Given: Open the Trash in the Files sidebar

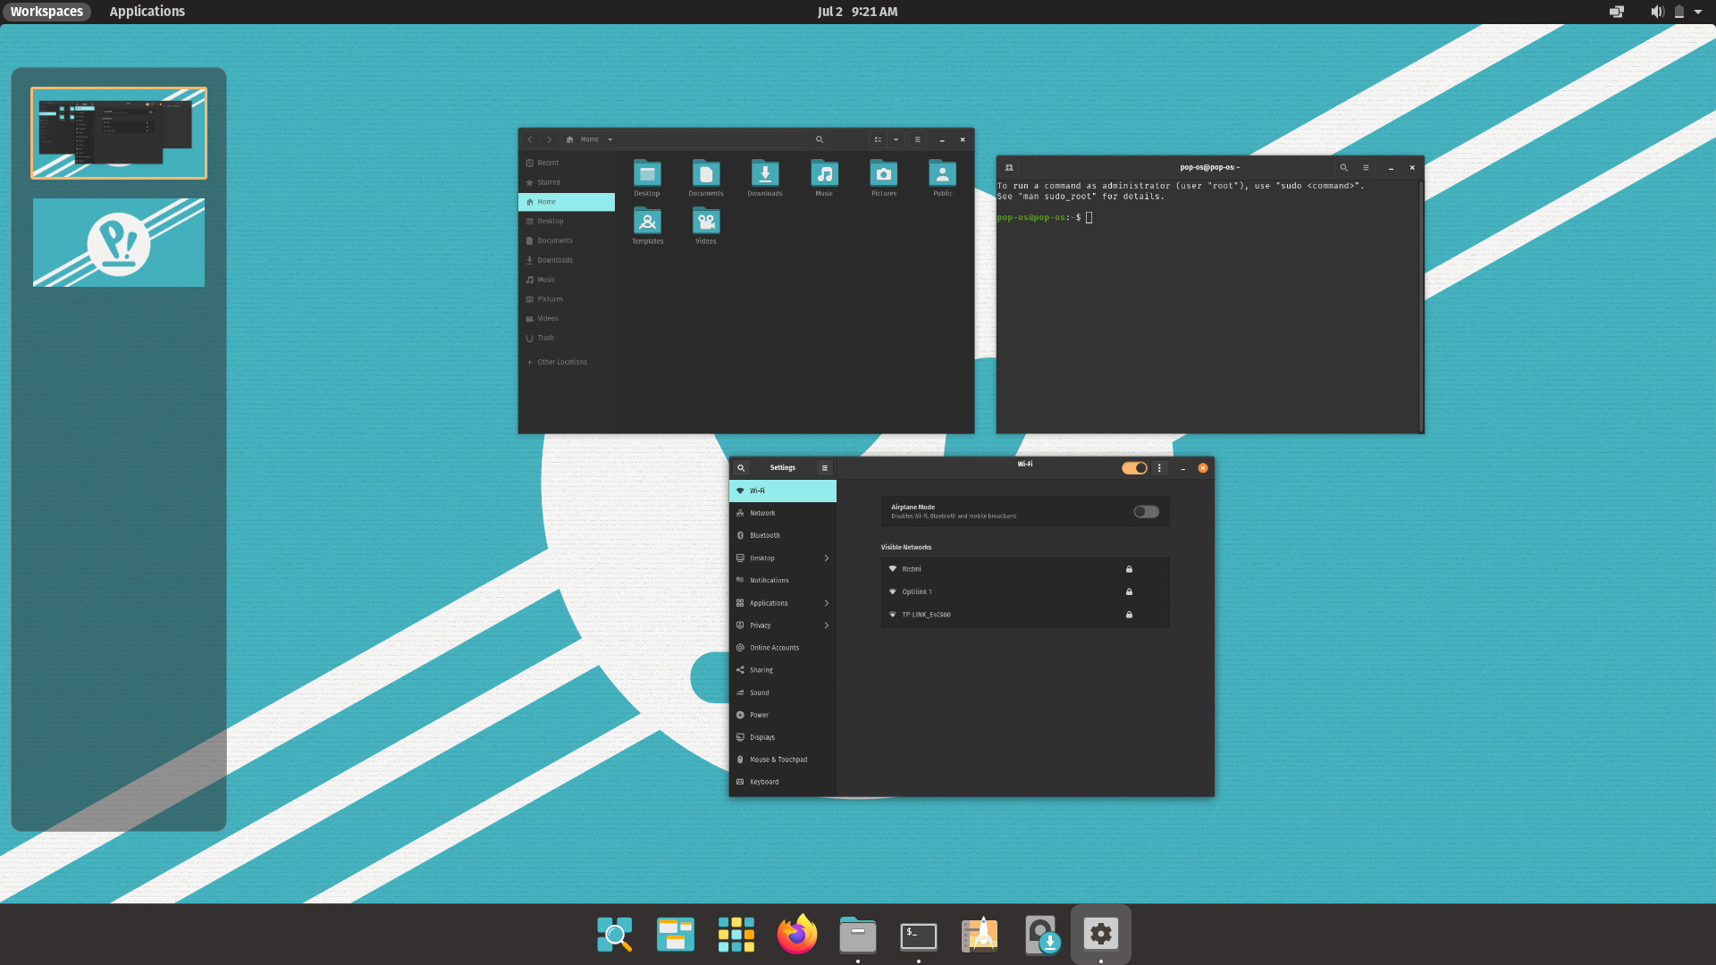Looking at the screenshot, I should pyautogui.click(x=545, y=338).
